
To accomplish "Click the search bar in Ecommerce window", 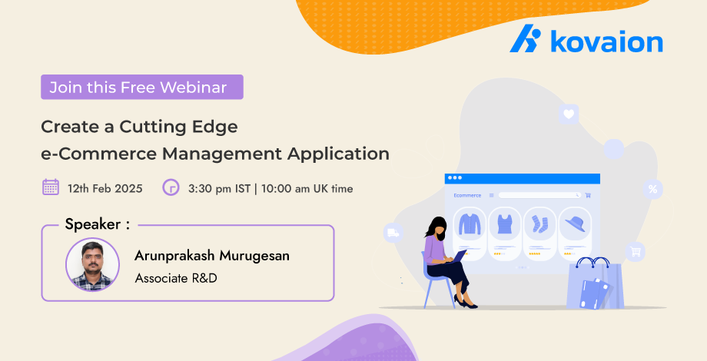I will 538,195.
